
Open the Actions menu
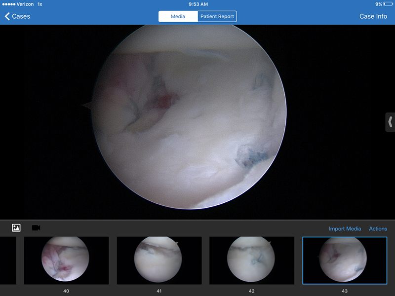(378, 228)
